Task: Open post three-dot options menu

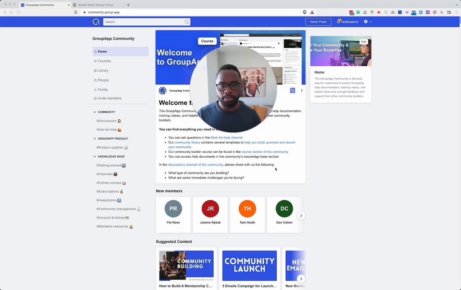Action: point(302,91)
